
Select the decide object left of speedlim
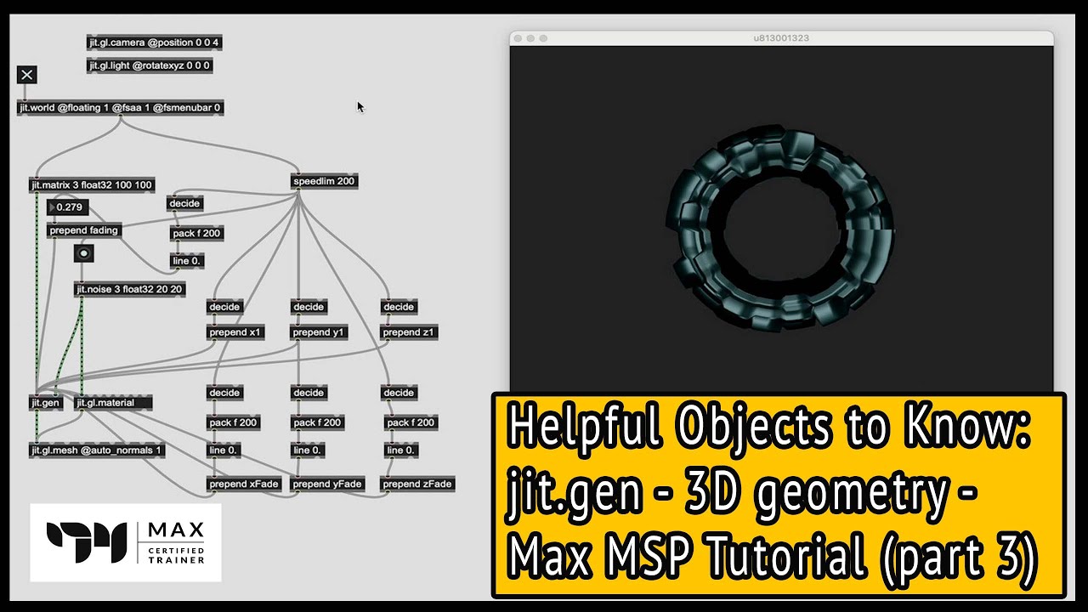[x=184, y=203]
